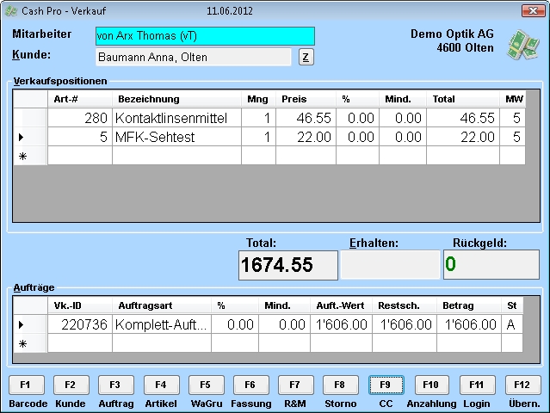The height and width of the screenshot is (413, 550).
Task: Click the Z button next to Kunde
Action: click(306, 57)
